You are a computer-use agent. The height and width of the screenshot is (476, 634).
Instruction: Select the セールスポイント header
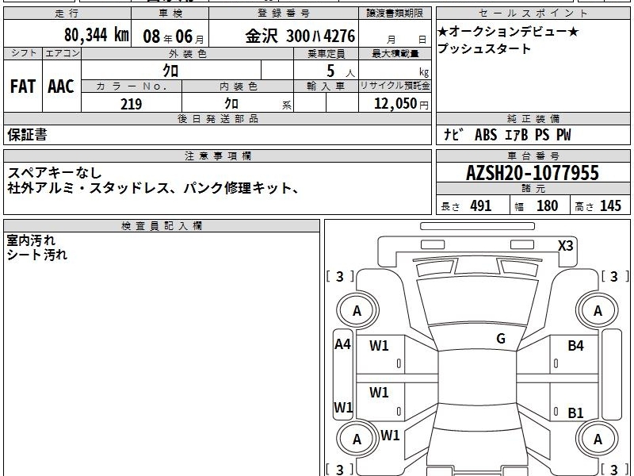click(533, 13)
